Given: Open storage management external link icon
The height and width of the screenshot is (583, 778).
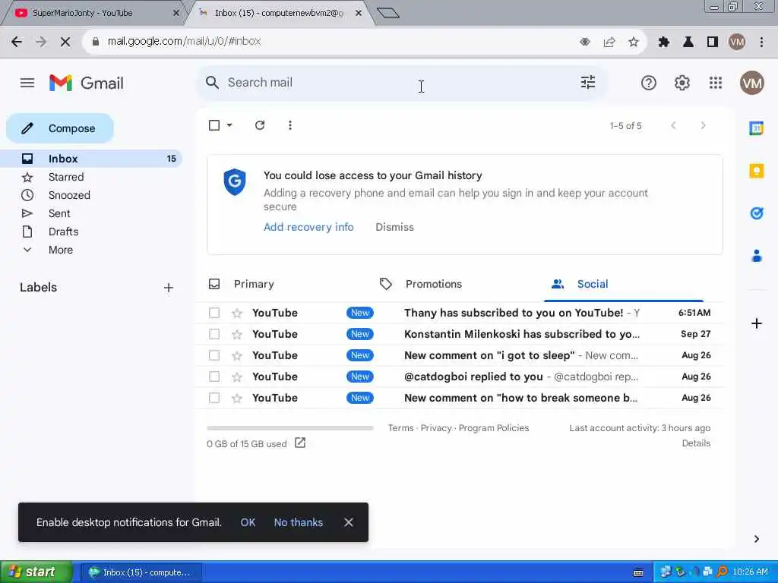Looking at the screenshot, I should coord(300,443).
